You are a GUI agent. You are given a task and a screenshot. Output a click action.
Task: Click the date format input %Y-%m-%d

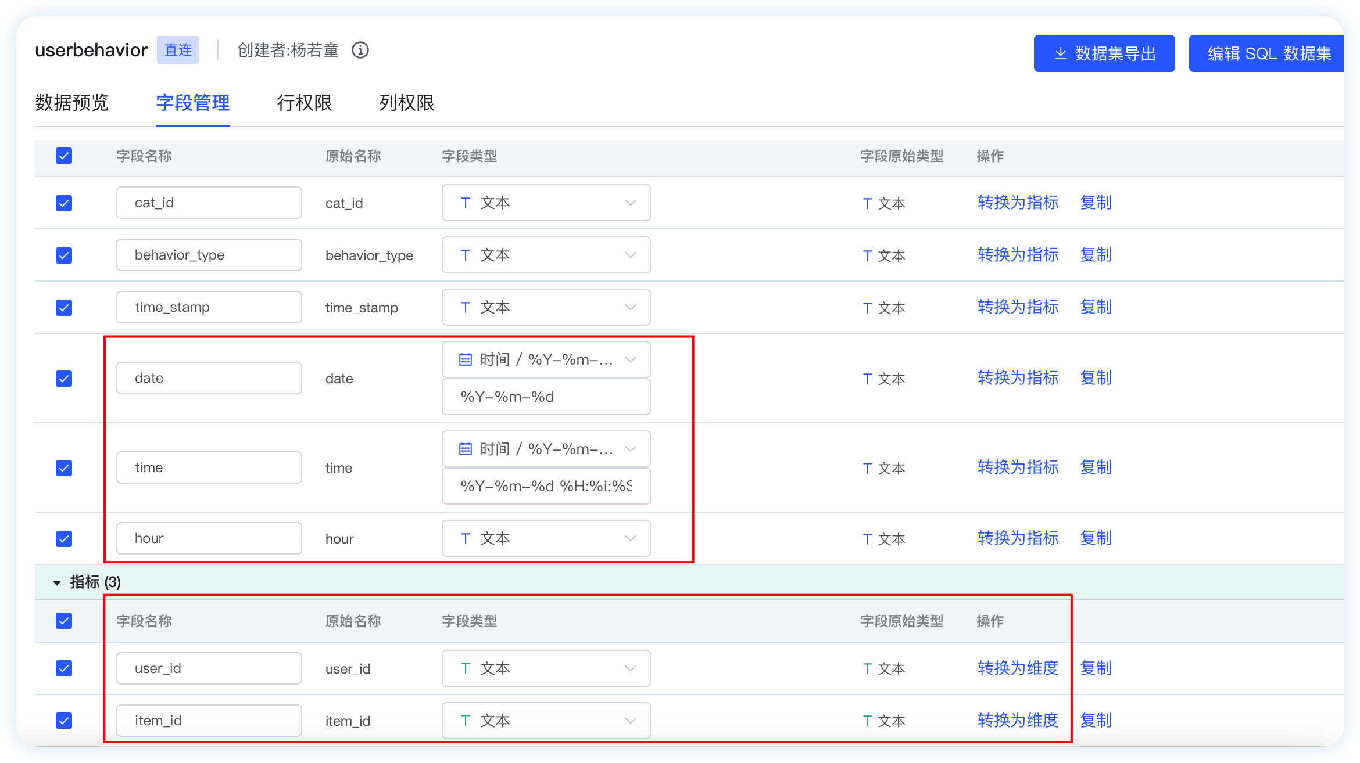(546, 397)
